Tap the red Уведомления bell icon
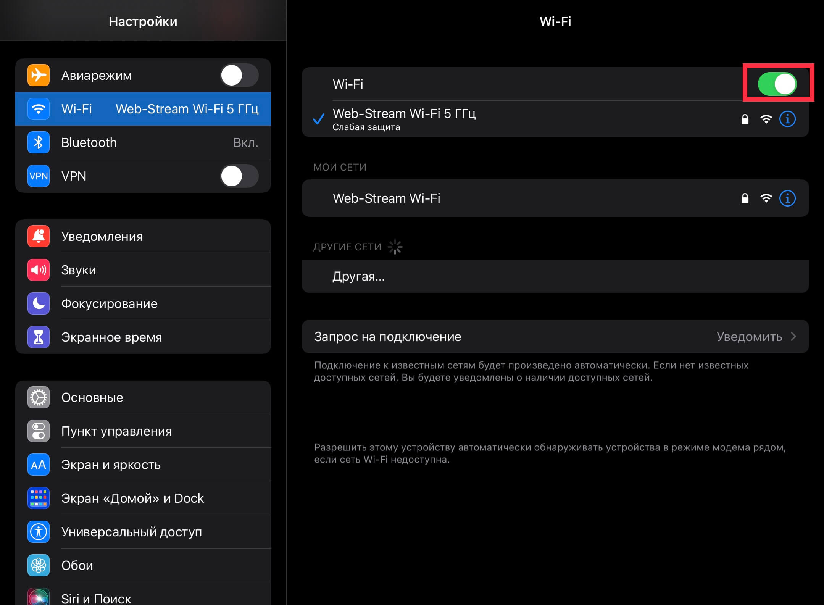This screenshot has height=605, width=824. tap(39, 236)
